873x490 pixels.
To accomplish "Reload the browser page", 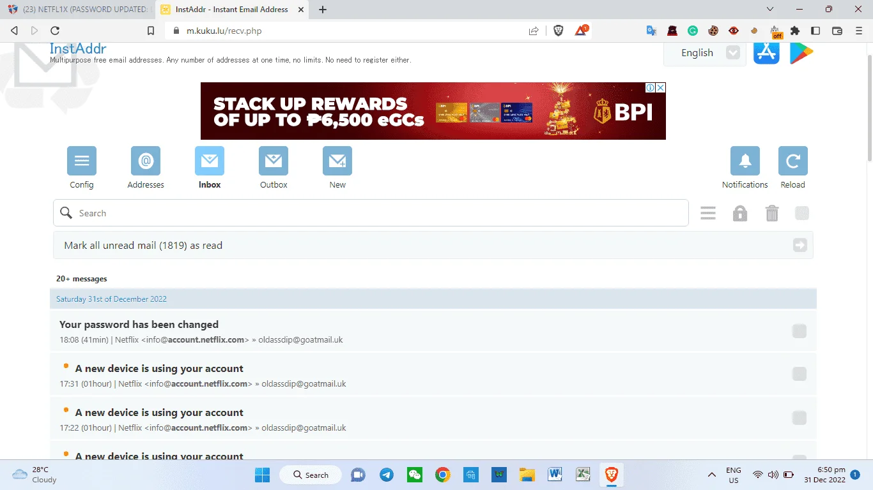I will pyautogui.click(x=55, y=31).
